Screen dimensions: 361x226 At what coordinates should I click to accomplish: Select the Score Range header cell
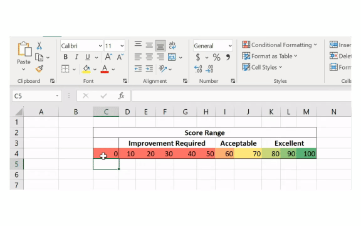coord(205,132)
